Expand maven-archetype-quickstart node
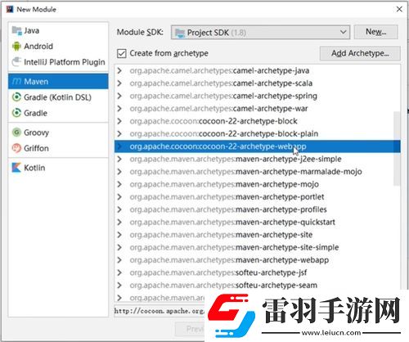 tap(119, 222)
